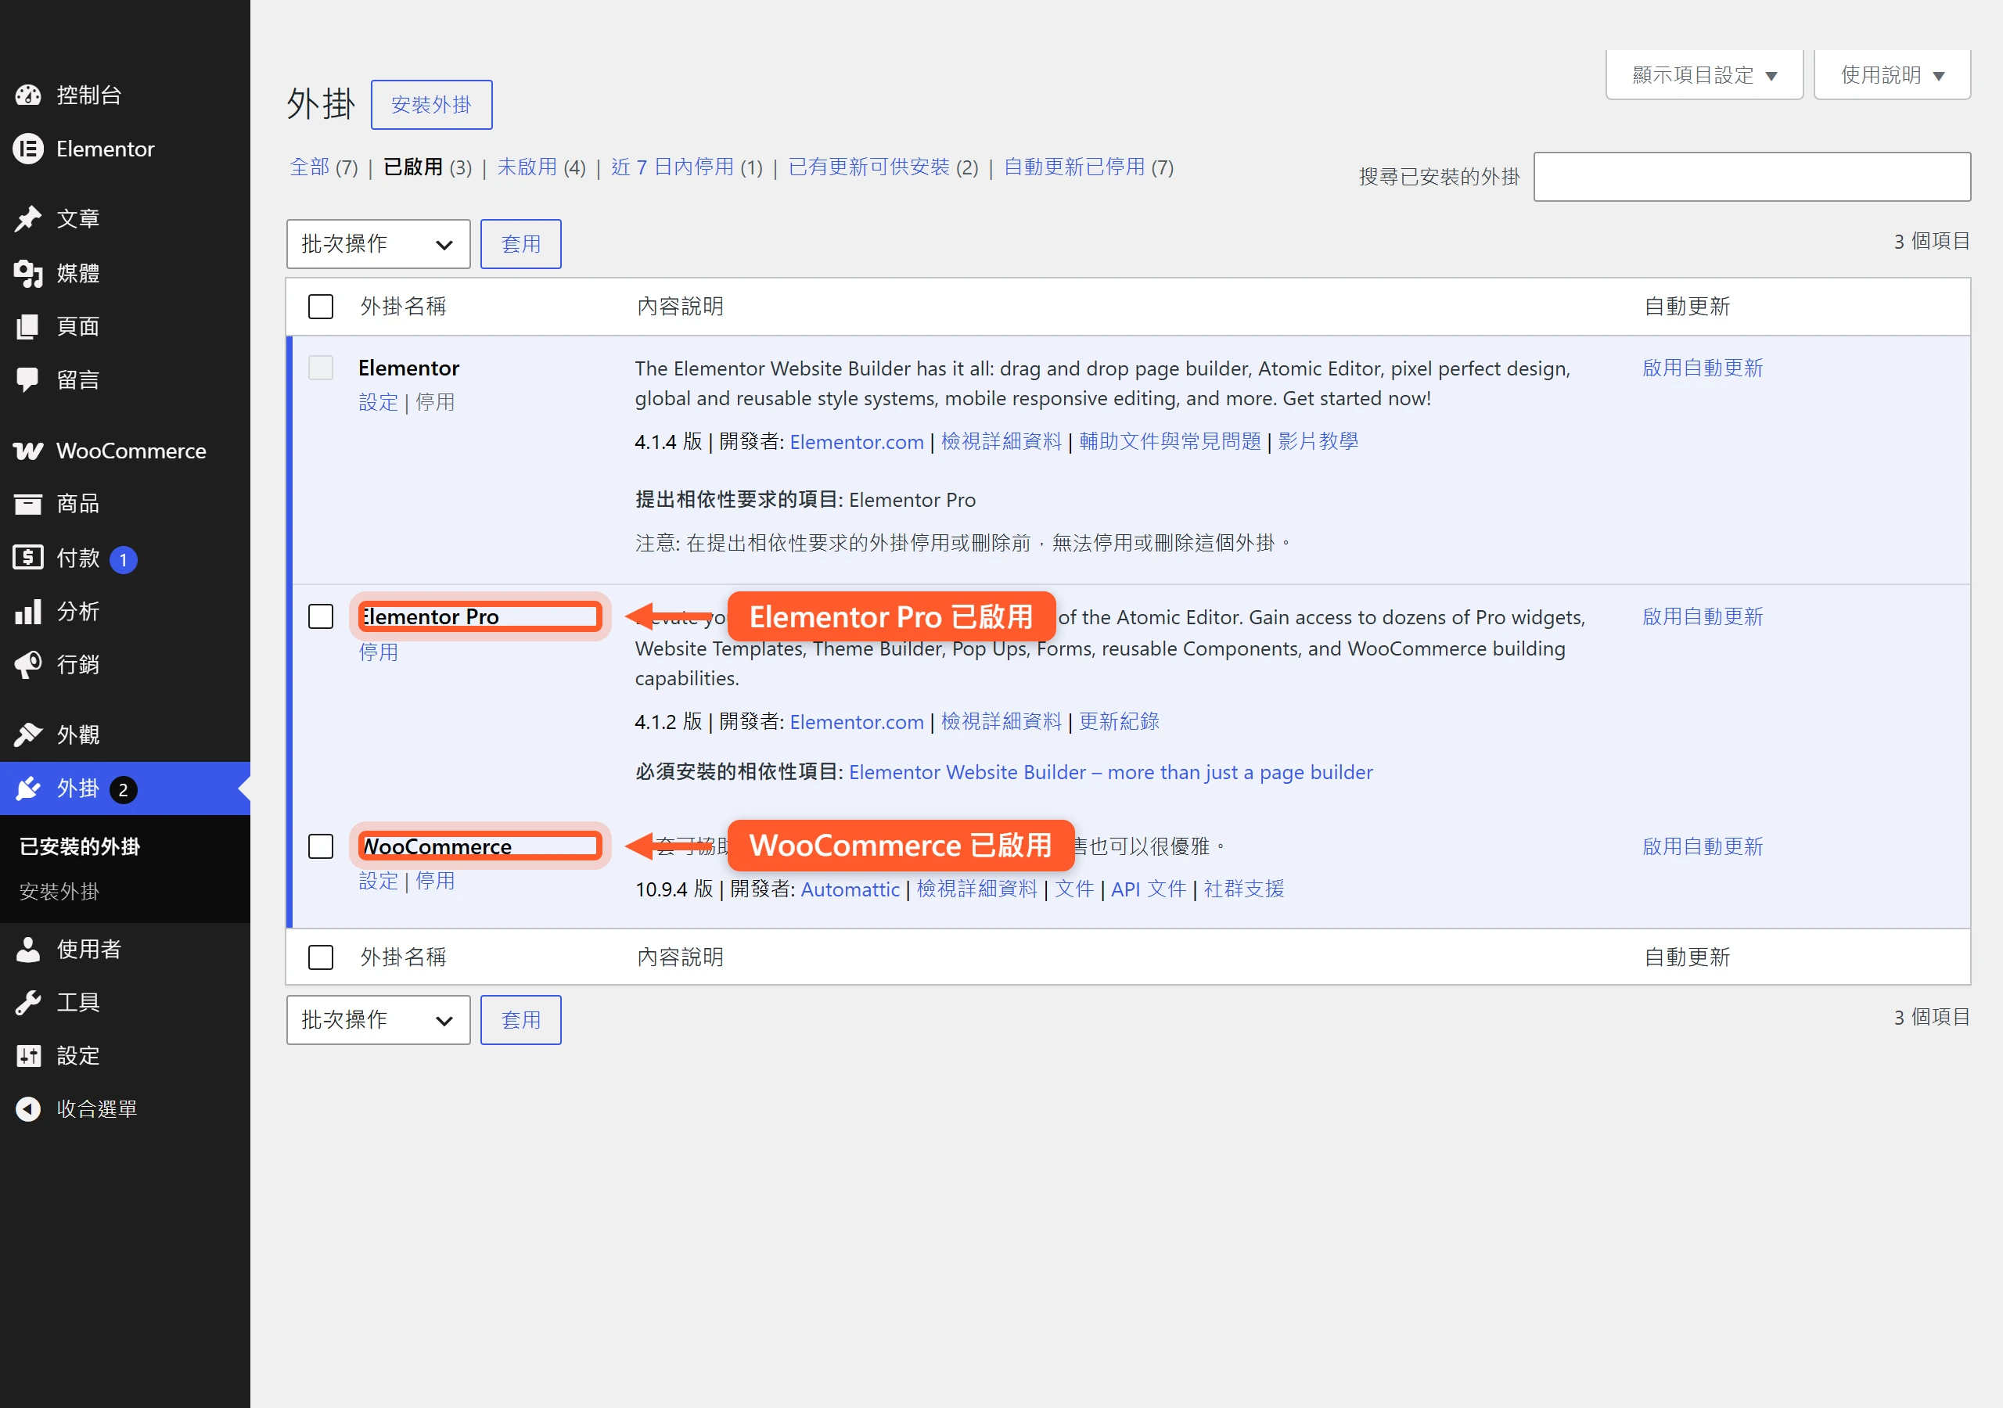Open WooCommerce 社群支援 link

point(1243,889)
